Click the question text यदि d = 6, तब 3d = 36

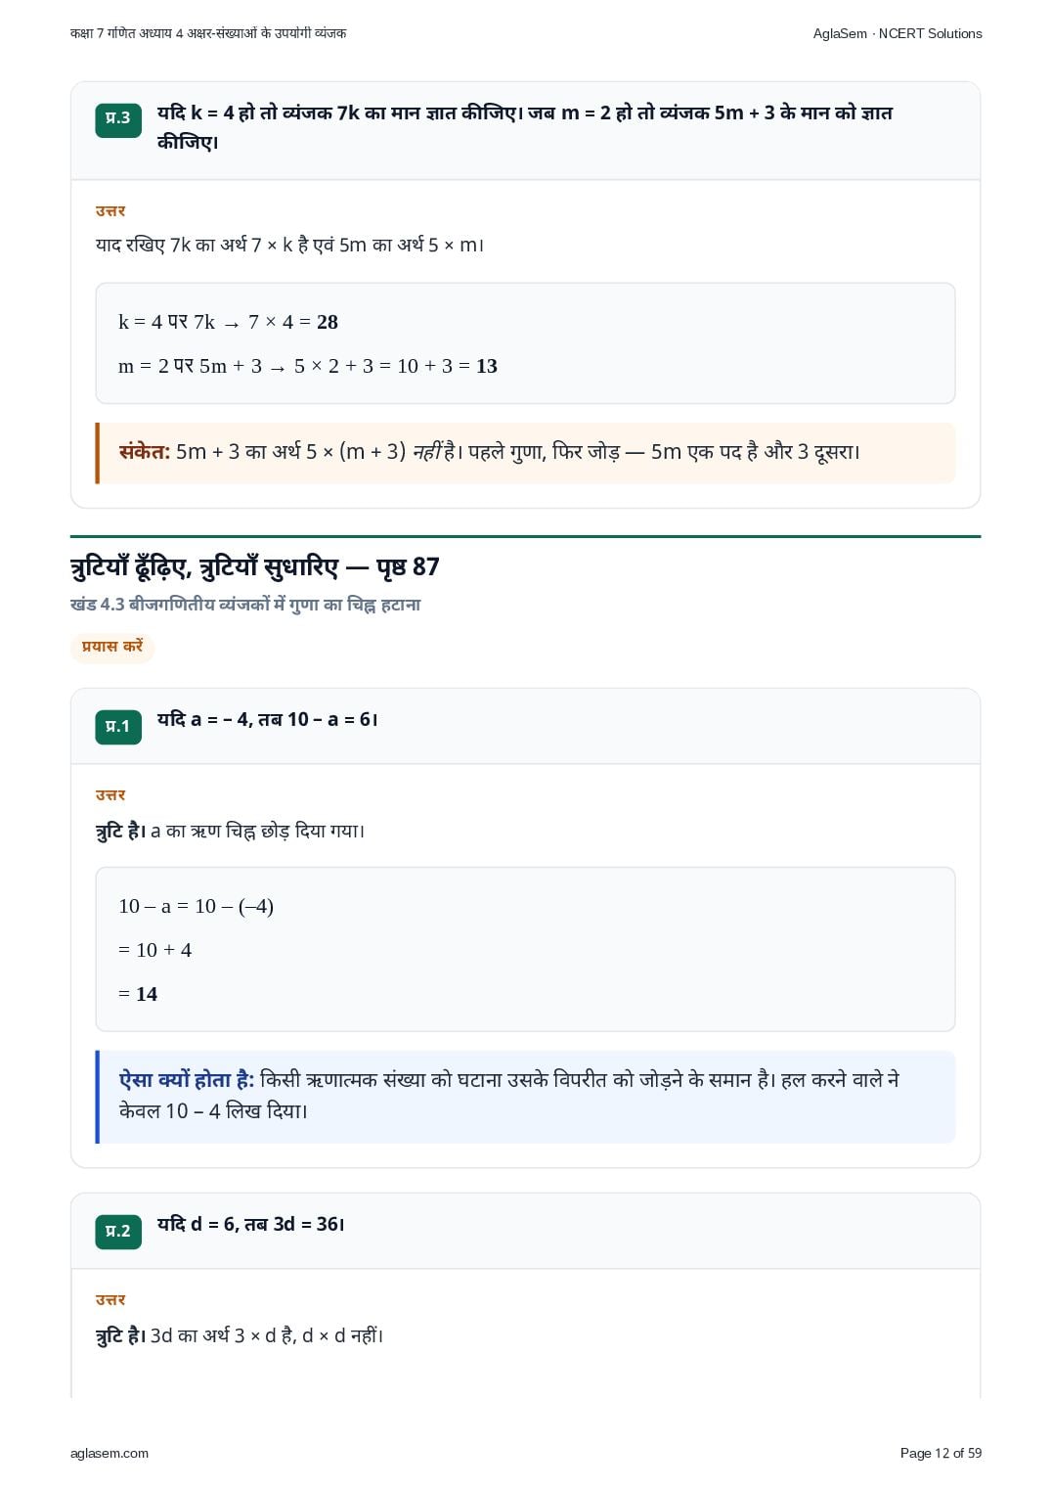(x=251, y=1224)
